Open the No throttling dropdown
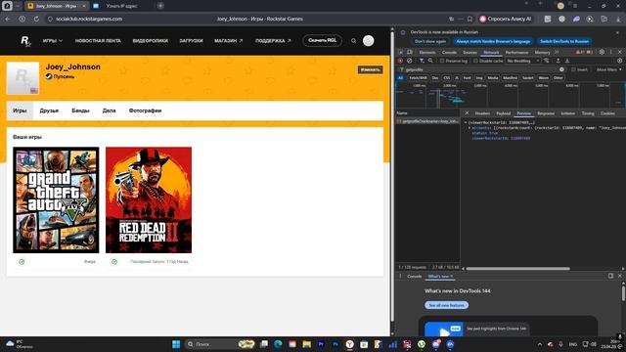 (522, 61)
